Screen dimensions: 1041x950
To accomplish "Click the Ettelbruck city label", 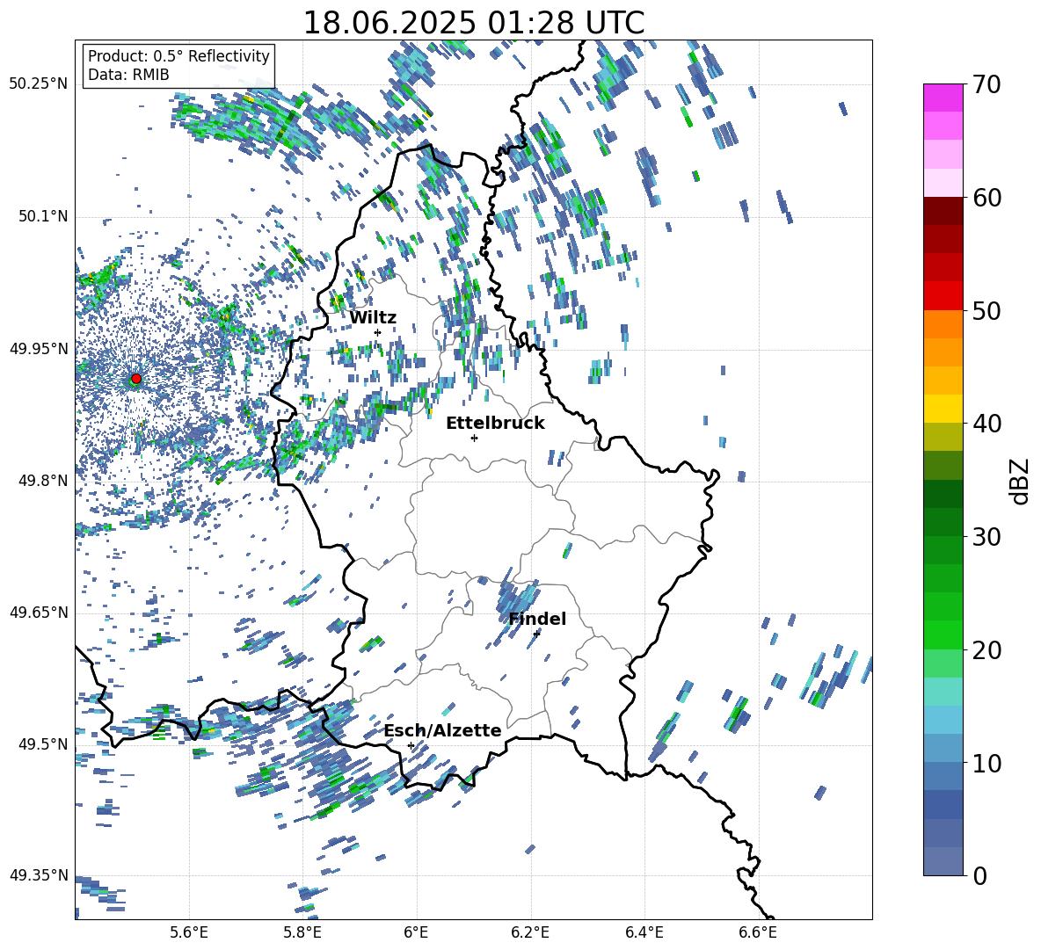I will (495, 423).
